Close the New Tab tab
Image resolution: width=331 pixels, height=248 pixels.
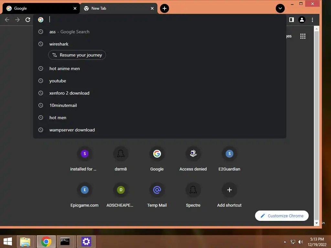152,8
